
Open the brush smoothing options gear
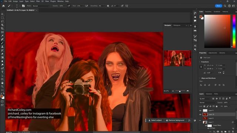pyautogui.click(x=108, y=6)
